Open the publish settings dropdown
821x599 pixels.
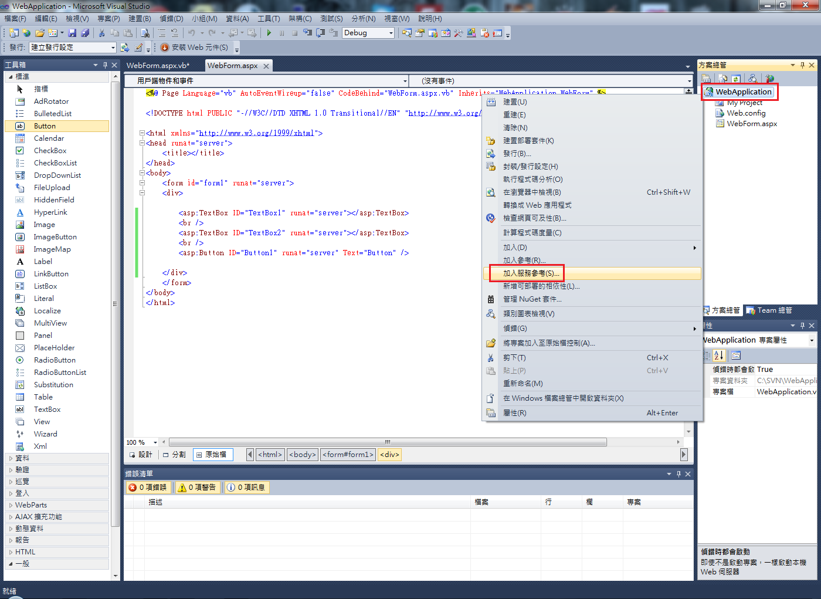113,48
